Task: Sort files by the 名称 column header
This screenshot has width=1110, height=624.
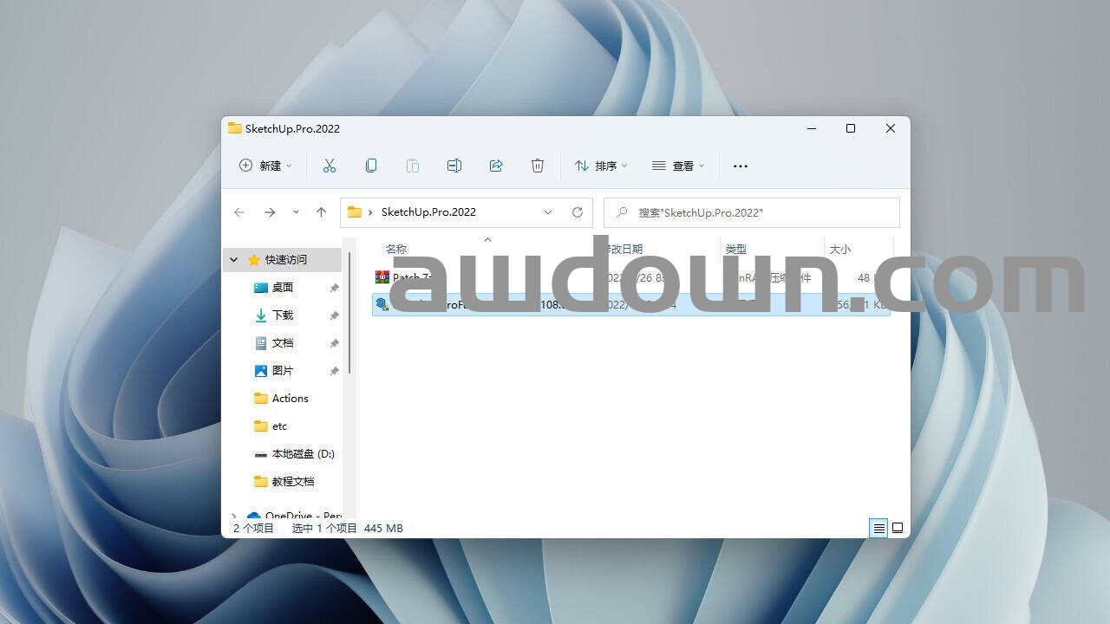Action: 396,250
